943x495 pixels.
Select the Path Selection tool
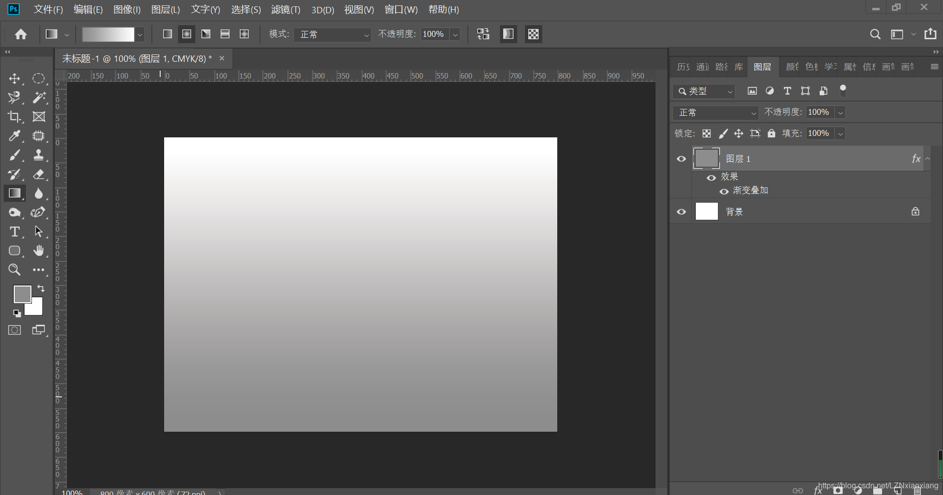[39, 232]
